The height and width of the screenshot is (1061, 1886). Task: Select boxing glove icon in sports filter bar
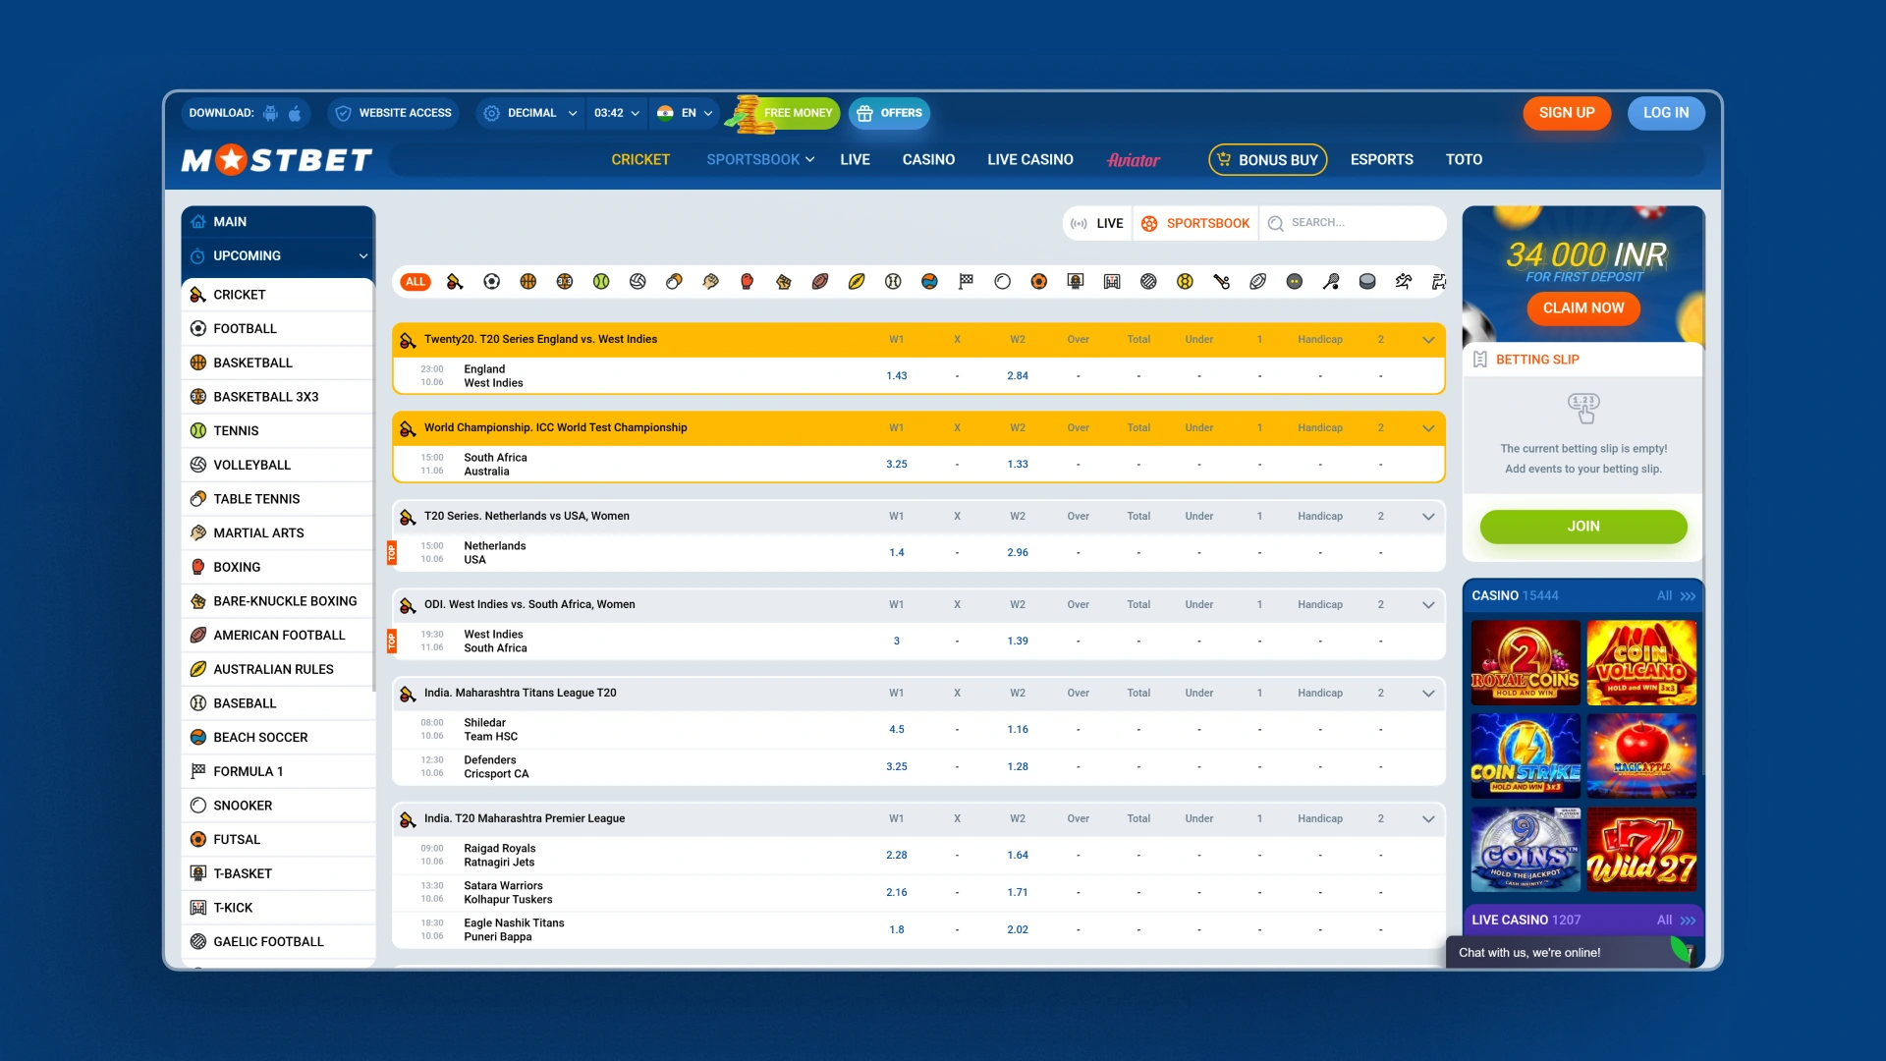point(747,282)
